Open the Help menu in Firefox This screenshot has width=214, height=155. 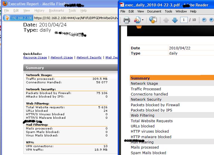click(x=83, y=10)
